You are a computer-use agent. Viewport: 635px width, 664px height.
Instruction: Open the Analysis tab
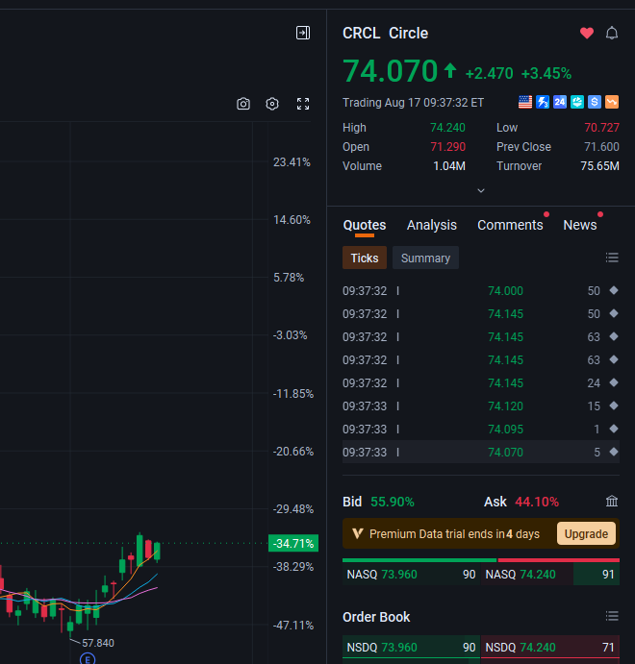[x=432, y=225]
